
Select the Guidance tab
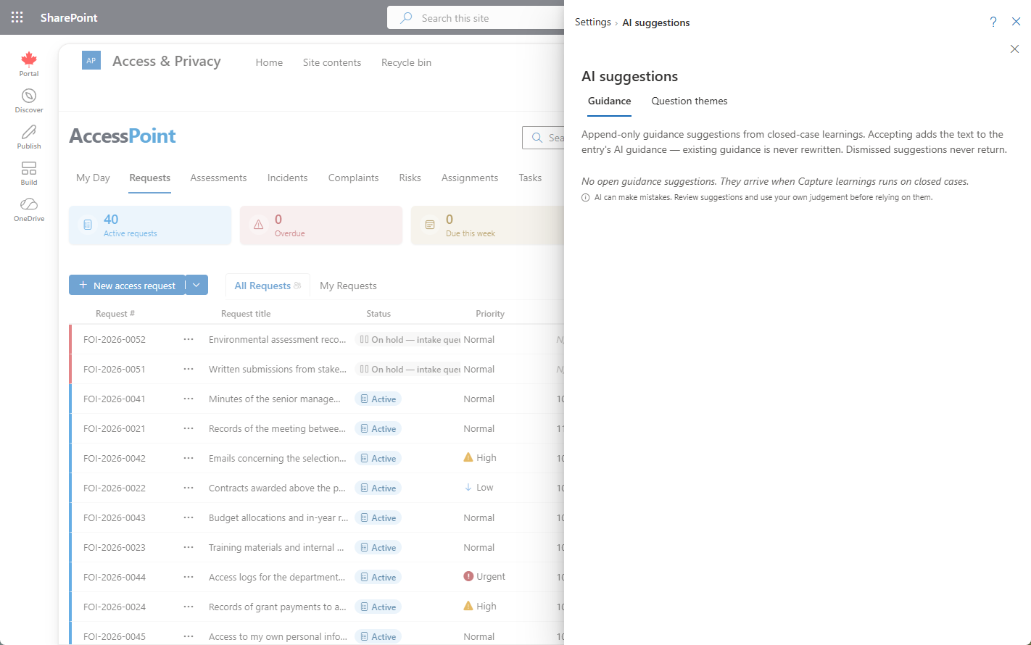pyautogui.click(x=609, y=101)
